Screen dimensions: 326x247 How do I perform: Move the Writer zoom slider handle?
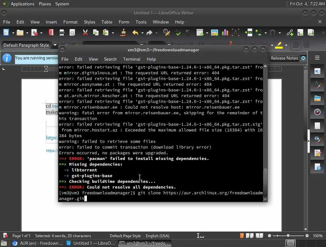click(288, 236)
